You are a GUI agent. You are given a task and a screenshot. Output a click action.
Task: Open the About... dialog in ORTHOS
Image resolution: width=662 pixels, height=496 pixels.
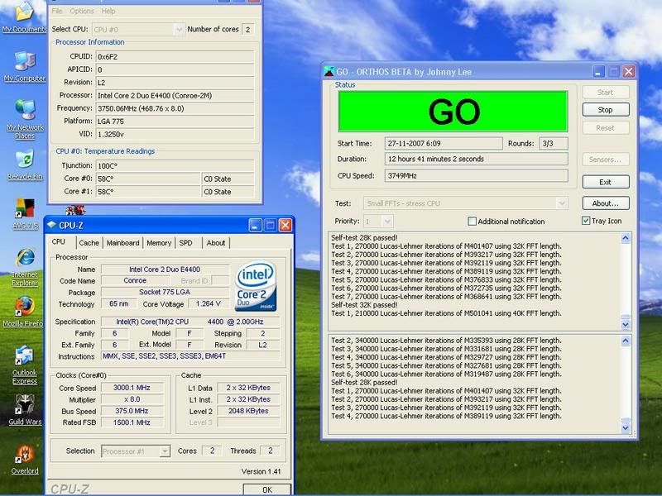[606, 203]
